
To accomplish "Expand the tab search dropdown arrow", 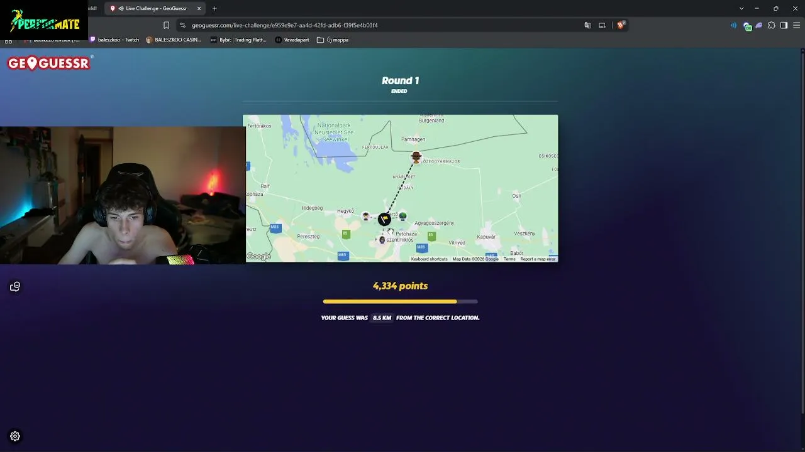I will (741, 8).
